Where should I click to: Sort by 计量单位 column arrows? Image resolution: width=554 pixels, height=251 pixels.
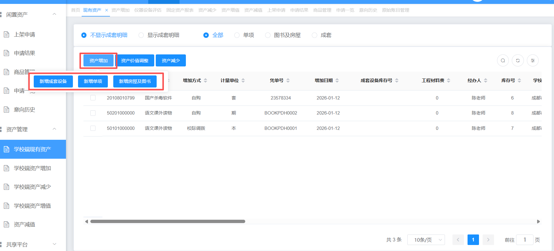pyautogui.click(x=243, y=81)
